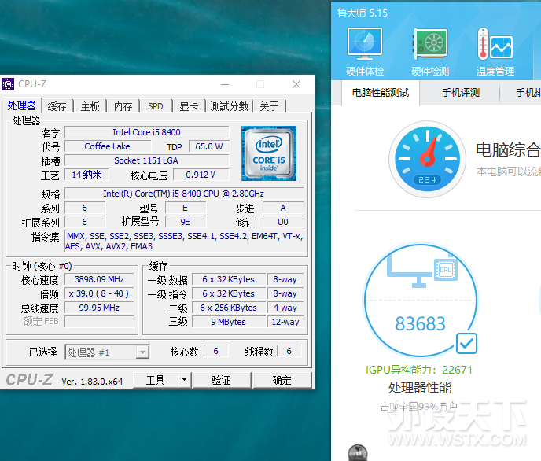Open 硬件体检 hardware checkup in 鲁大师

(365, 52)
